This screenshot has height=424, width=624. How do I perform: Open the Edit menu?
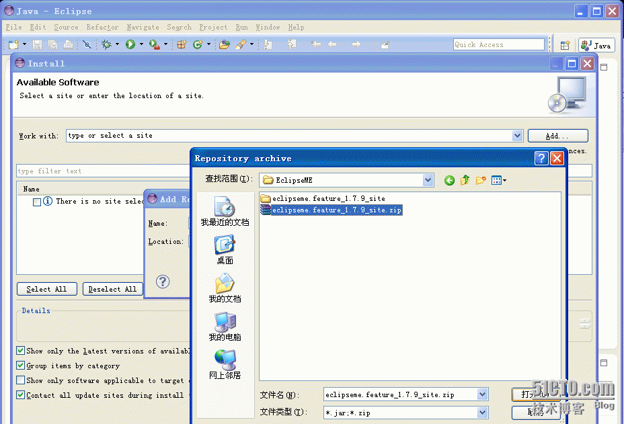tap(38, 27)
